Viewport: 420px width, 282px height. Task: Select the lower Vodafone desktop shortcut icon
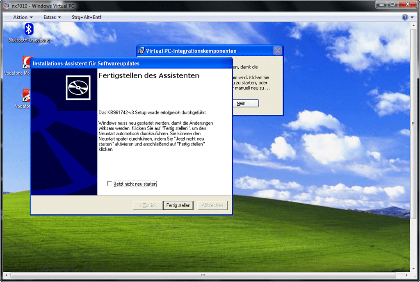(26, 95)
